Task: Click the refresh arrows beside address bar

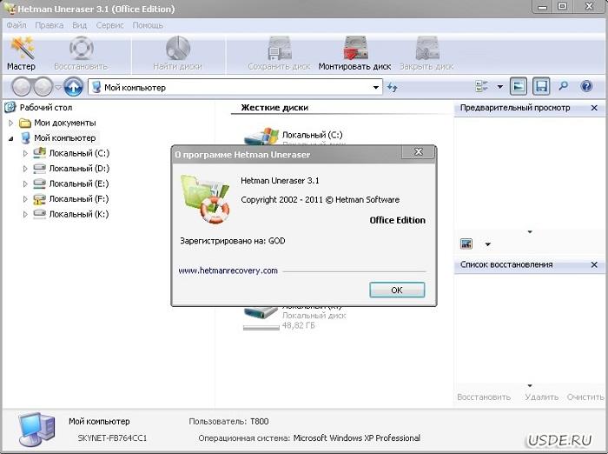Action: (393, 87)
